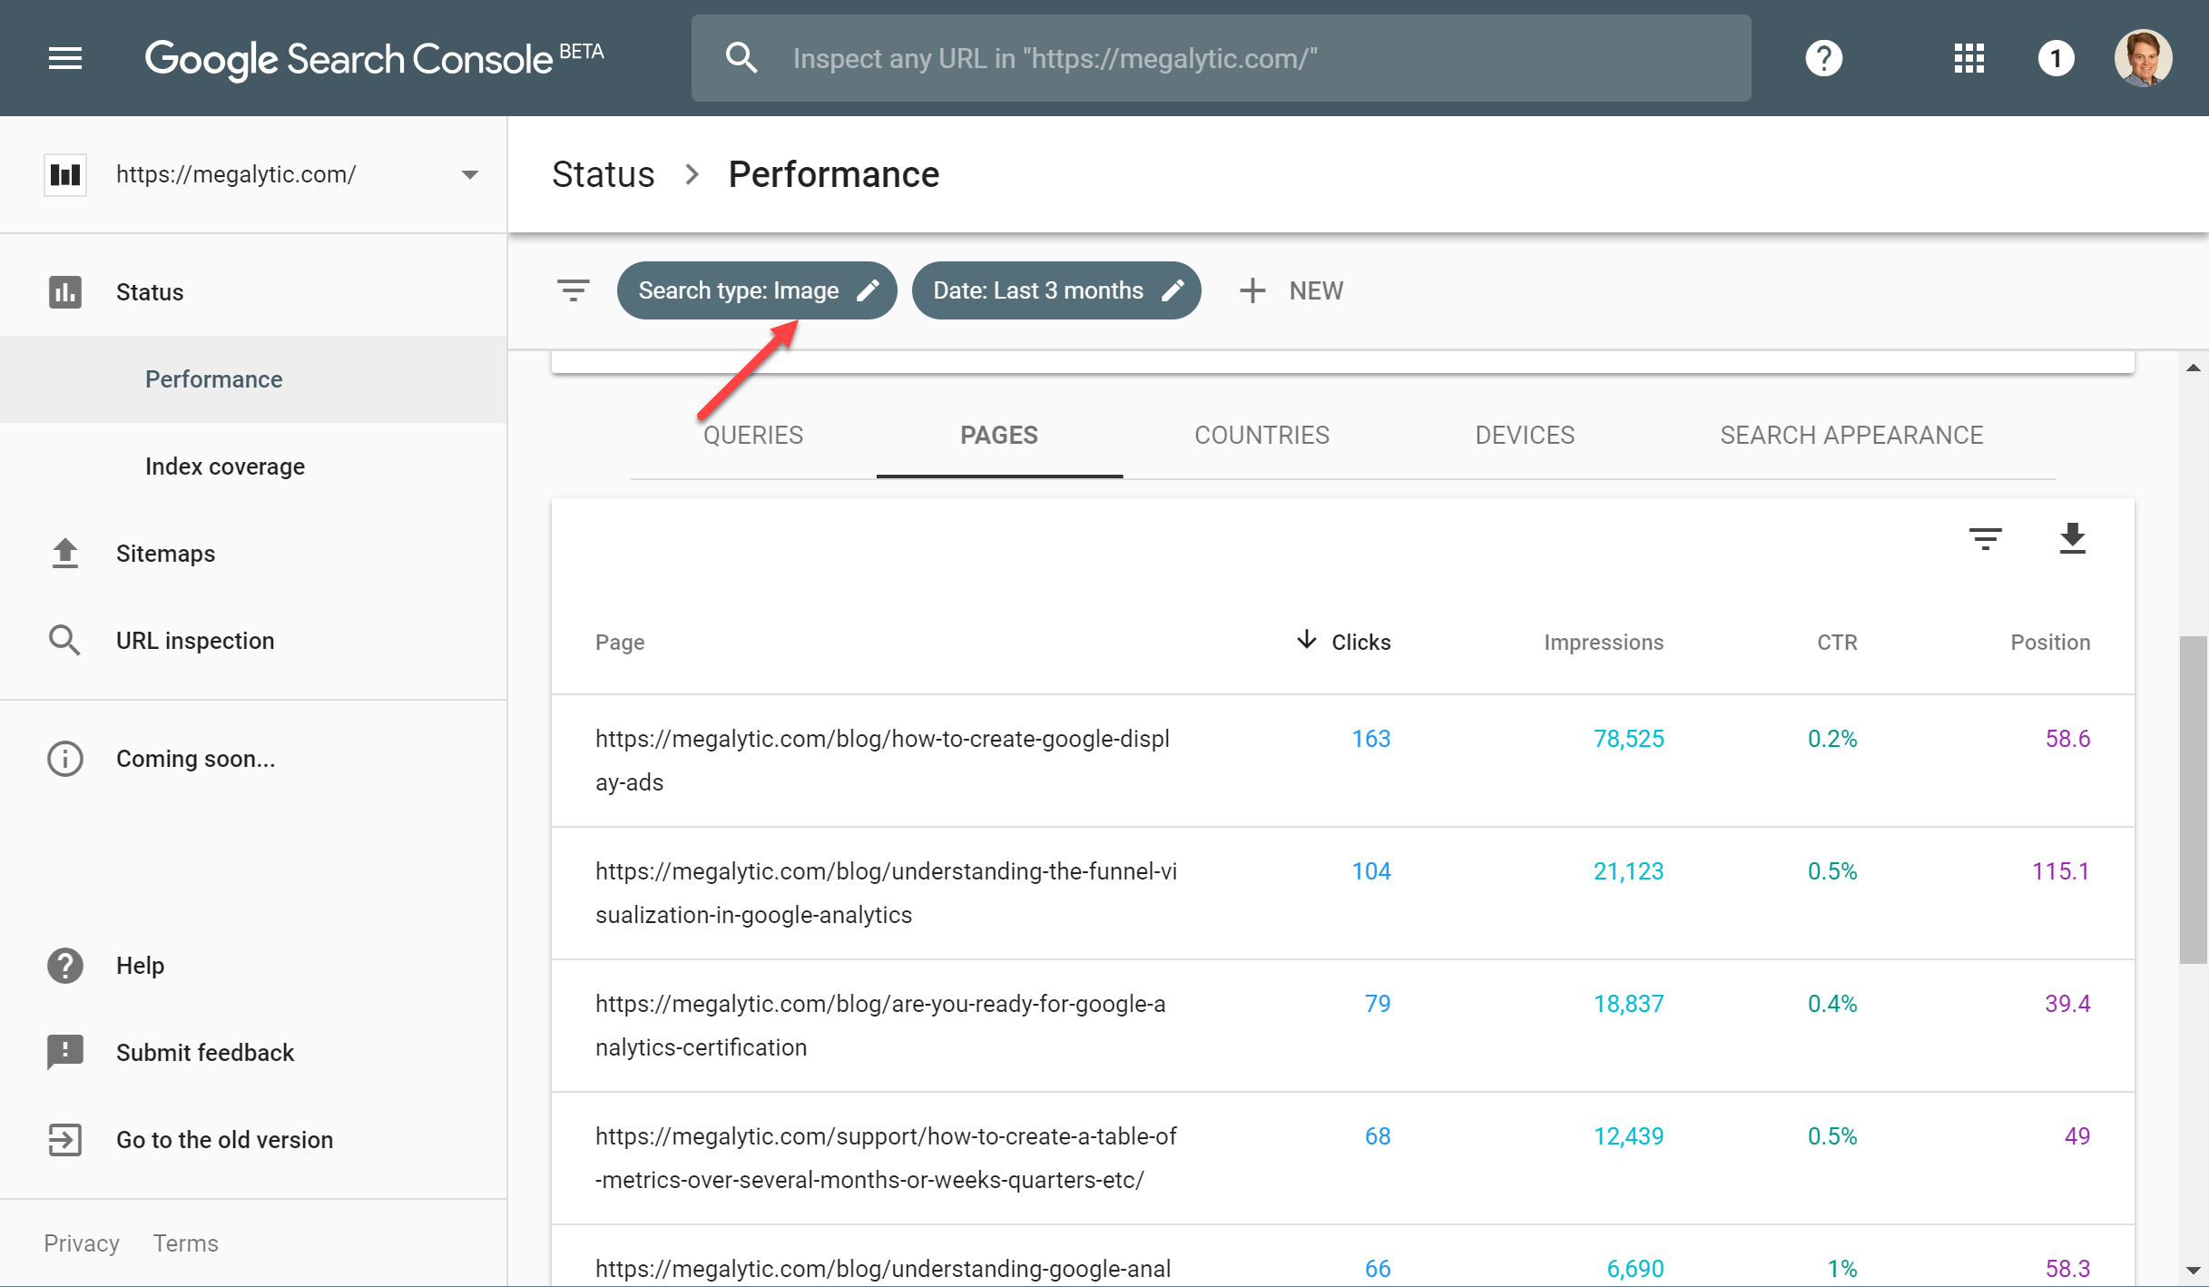Sort table by Clicks column
2209x1287 pixels.
coord(1360,642)
